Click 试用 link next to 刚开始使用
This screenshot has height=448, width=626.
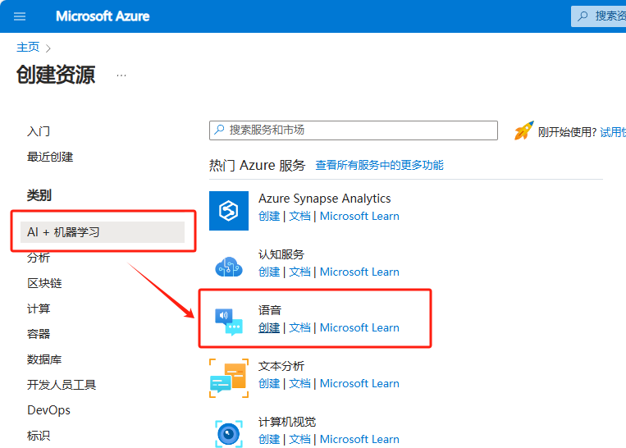coord(613,132)
